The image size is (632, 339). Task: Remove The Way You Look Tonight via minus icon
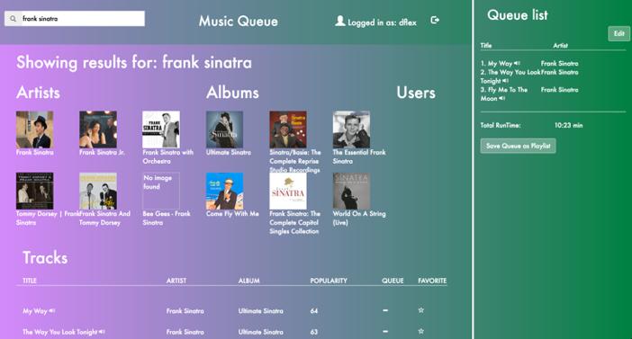(385, 331)
